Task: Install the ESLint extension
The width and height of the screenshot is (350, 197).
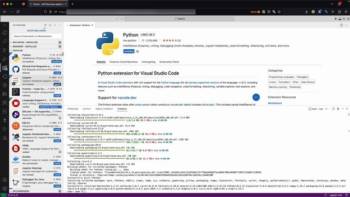Action: [x=57, y=130]
